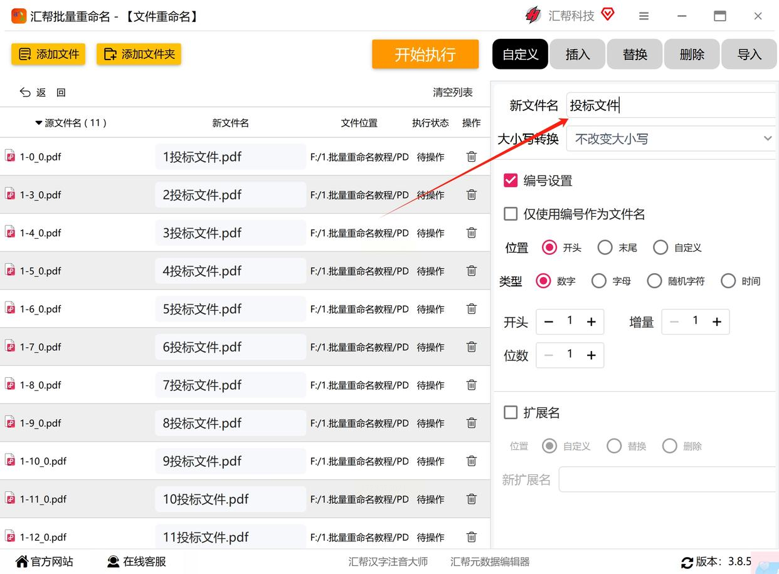779x574 pixels.
Task: Open 在线客服 online support
Action: pos(137,561)
